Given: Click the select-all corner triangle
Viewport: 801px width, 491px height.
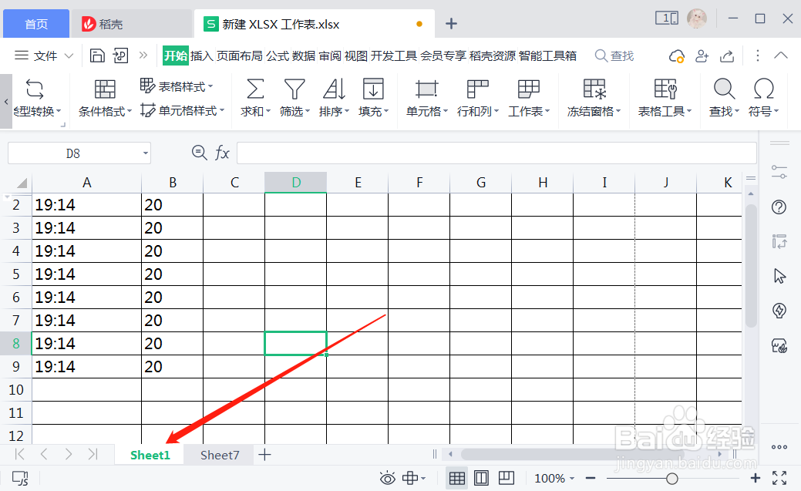Looking at the screenshot, I should 22,183.
